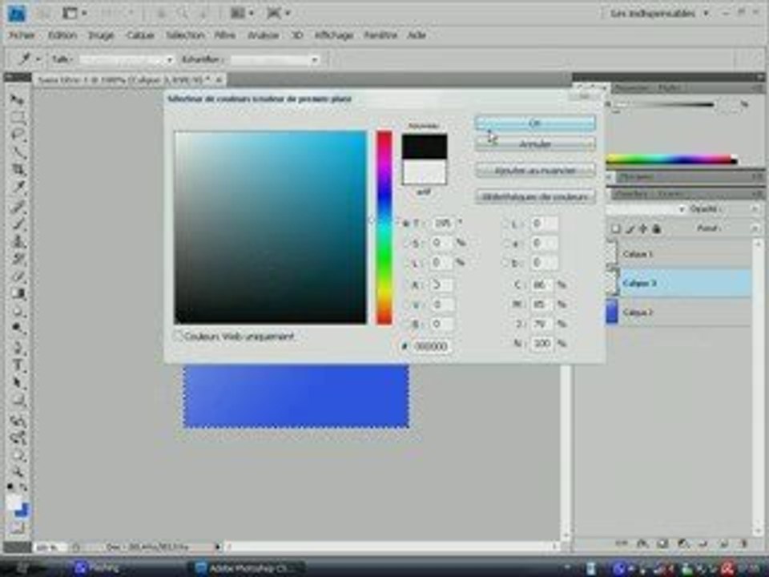Viewport: 769px width, 577px height.
Task: Enable Couleurs Web uniquement checkbox
Action: coord(179,336)
